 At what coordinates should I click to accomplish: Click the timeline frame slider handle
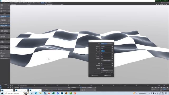pyautogui.click(x=23, y=85)
